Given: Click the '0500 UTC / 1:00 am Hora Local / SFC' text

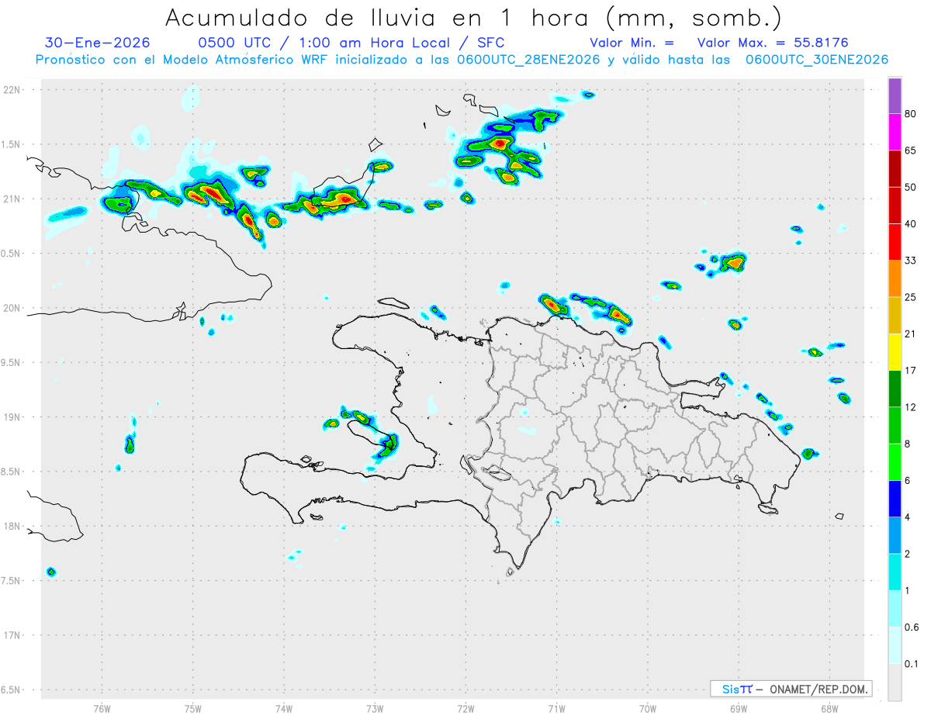Looking at the screenshot, I should click(351, 43).
